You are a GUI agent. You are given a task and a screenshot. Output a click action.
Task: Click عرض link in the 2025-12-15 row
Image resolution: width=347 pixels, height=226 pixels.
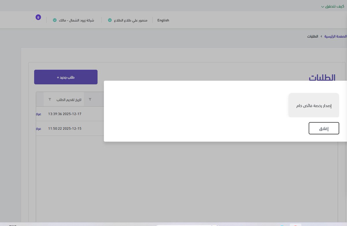[x=38, y=128]
